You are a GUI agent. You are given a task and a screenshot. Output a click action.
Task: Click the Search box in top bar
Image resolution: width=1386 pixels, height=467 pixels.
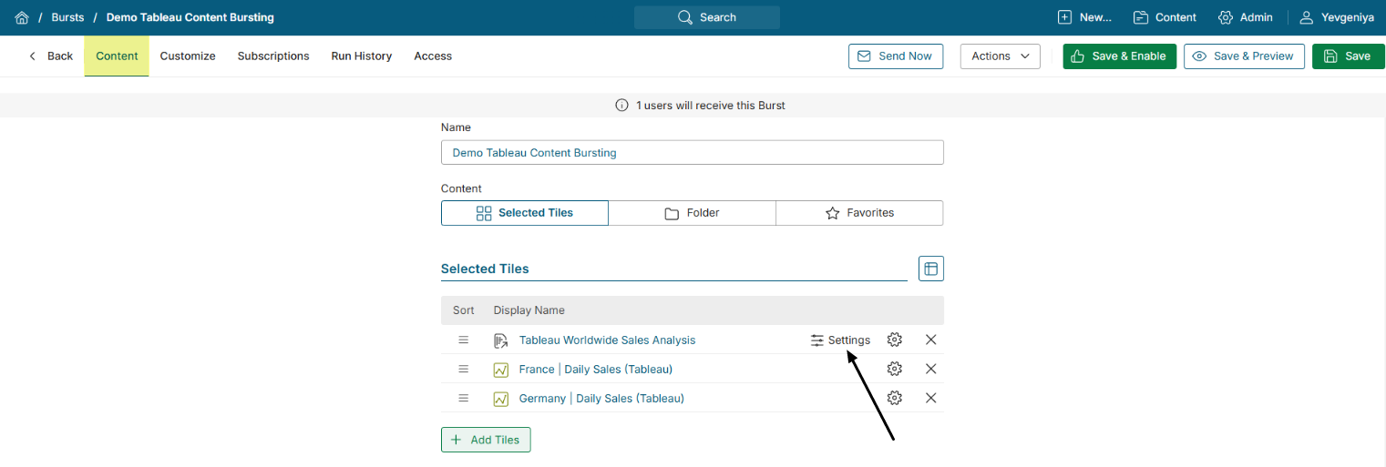tap(707, 17)
